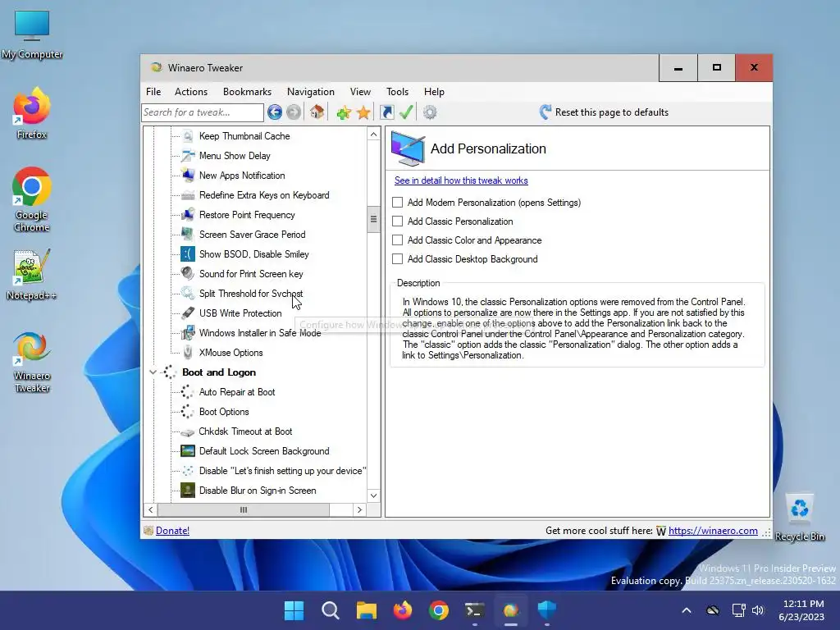840x630 pixels.
Task: Click the horizontal scrollbar thumb of tree
Action: point(244,510)
